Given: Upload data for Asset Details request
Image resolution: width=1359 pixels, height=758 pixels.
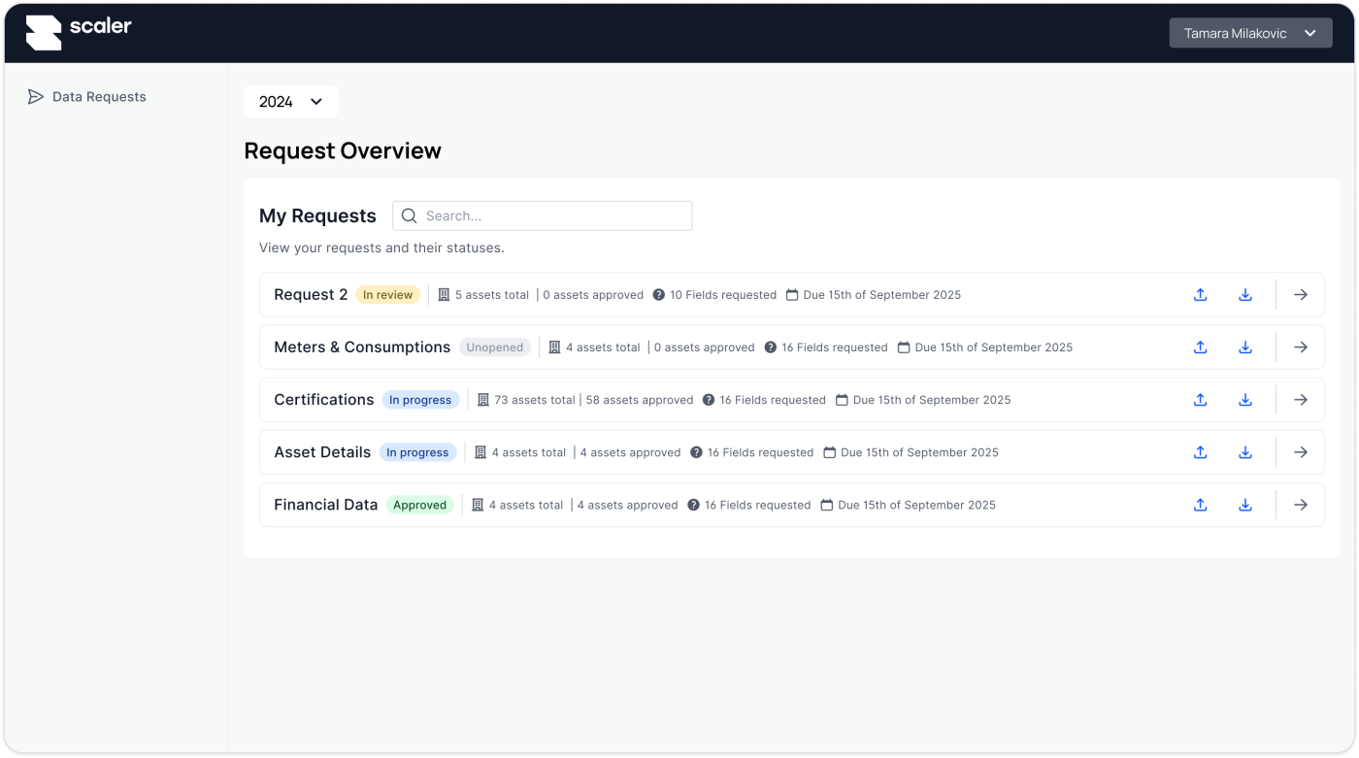Looking at the screenshot, I should click(x=1200, y=452).
